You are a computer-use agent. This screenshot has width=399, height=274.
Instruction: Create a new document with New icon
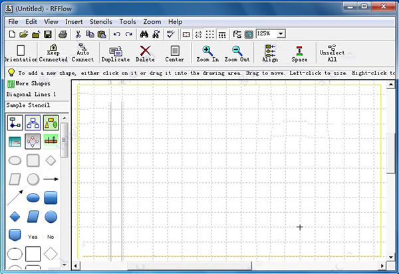point(12,34)
